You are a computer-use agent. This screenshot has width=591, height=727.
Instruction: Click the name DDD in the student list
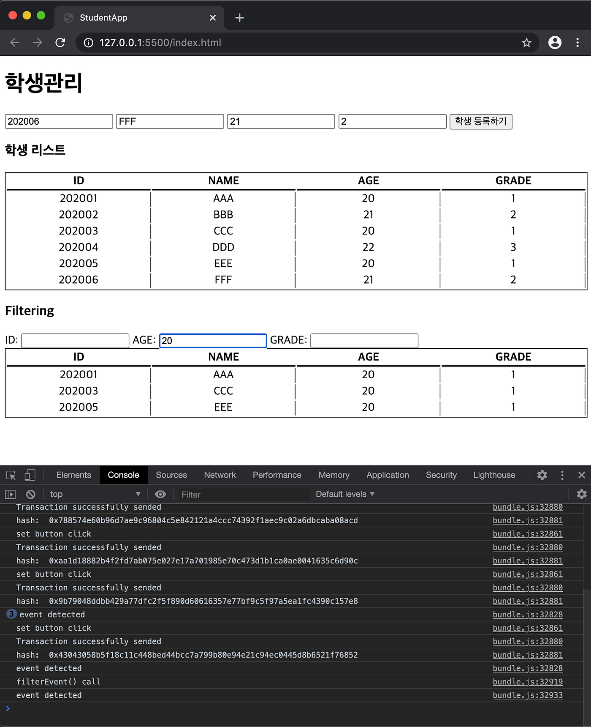coord(223,247)
